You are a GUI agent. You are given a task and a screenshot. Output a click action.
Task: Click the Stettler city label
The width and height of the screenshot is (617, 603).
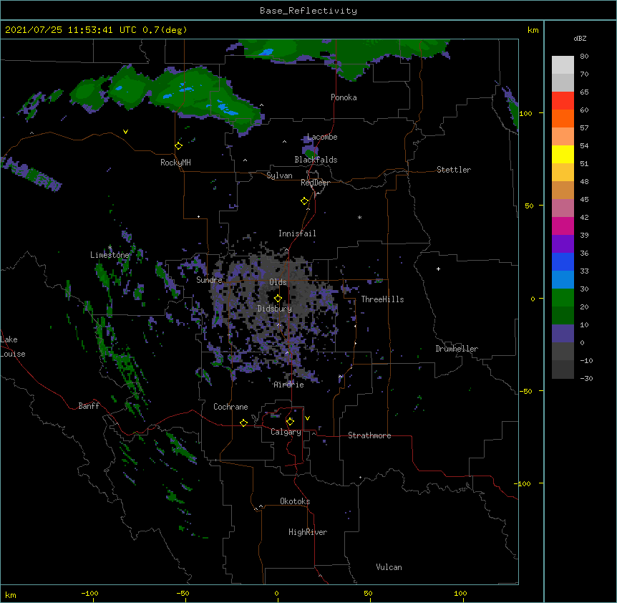click(454, 170)
